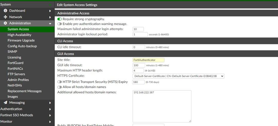This screenshot has height=126, width=278.
Task: Enable Allow all hosts/domain names
Action: point(60,87)
